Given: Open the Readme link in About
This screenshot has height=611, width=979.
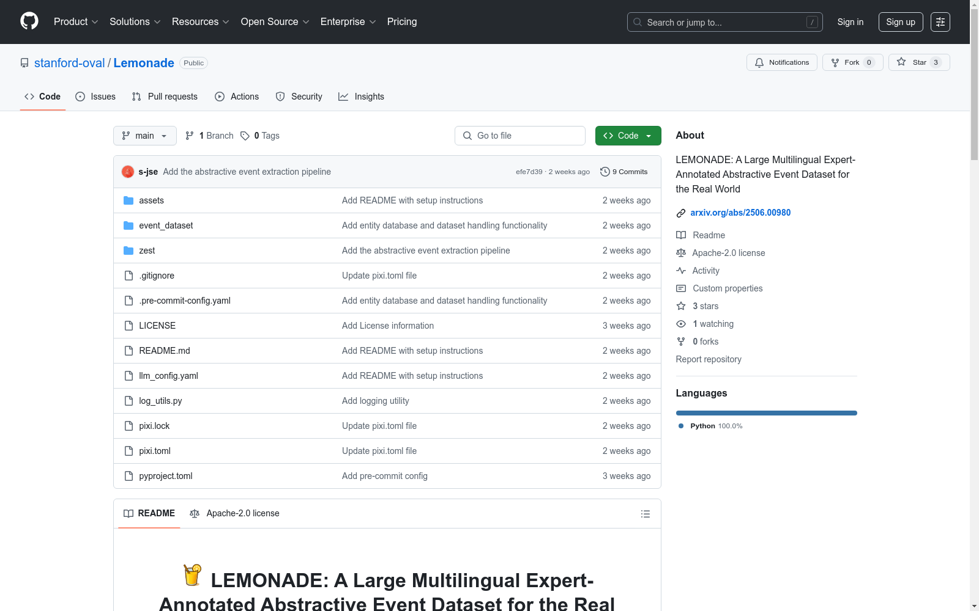Looking at the screenshot, I should (x=700, y=235).
